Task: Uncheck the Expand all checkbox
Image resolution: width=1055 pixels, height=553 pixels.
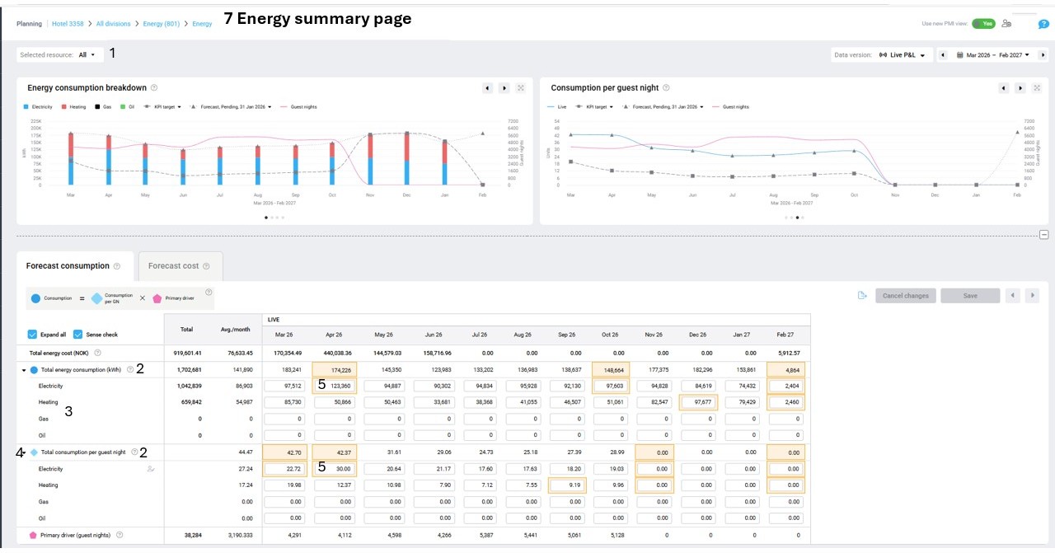Action: [x=32, y=335]
